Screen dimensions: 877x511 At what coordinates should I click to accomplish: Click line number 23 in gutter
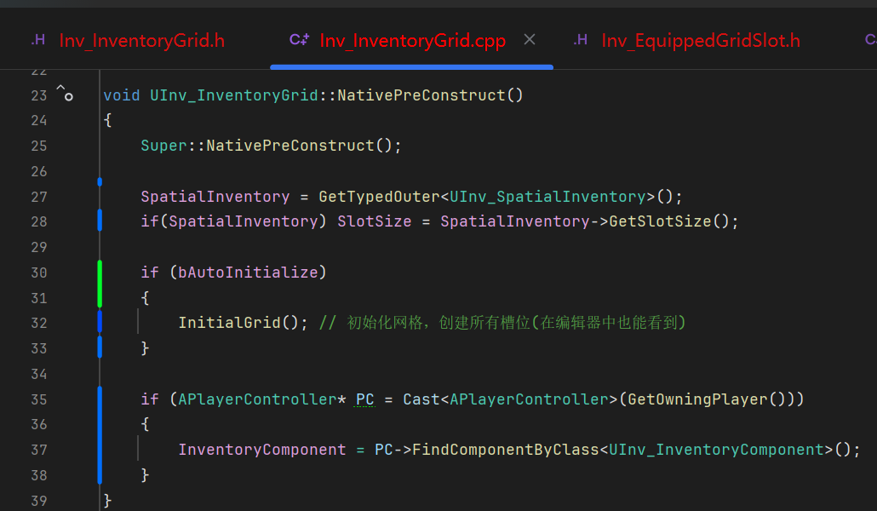(39, 95)
